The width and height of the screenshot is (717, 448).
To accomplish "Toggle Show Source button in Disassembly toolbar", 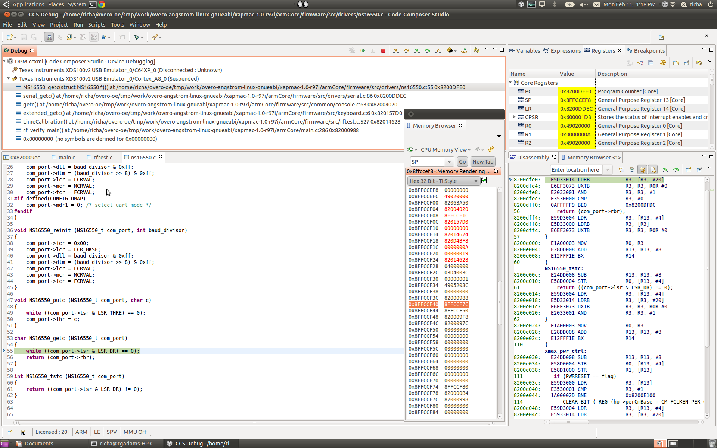I will pos(653,170).
